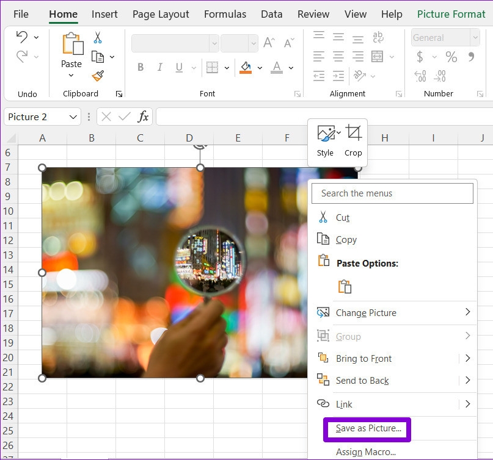Image resolution: width=493 pixels, height=460 pixels.
Task: Select the row 10 header
Action: pos(9,211)
